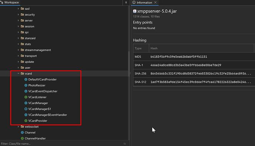
Task: Click the Information tab info icon
Action: pyautogui.click(x=134, y=3)
